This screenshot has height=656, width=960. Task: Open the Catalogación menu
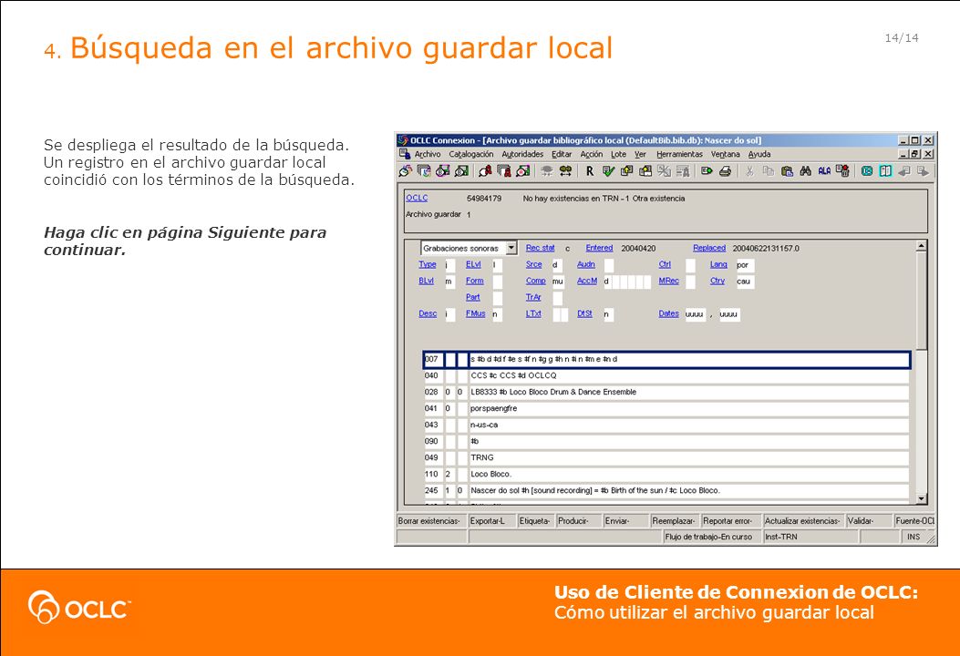470,154
